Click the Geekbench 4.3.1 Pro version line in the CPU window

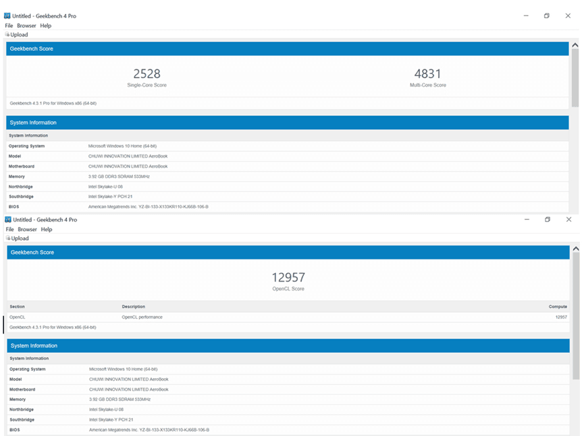pyautogui.click(x=53, y=103)
